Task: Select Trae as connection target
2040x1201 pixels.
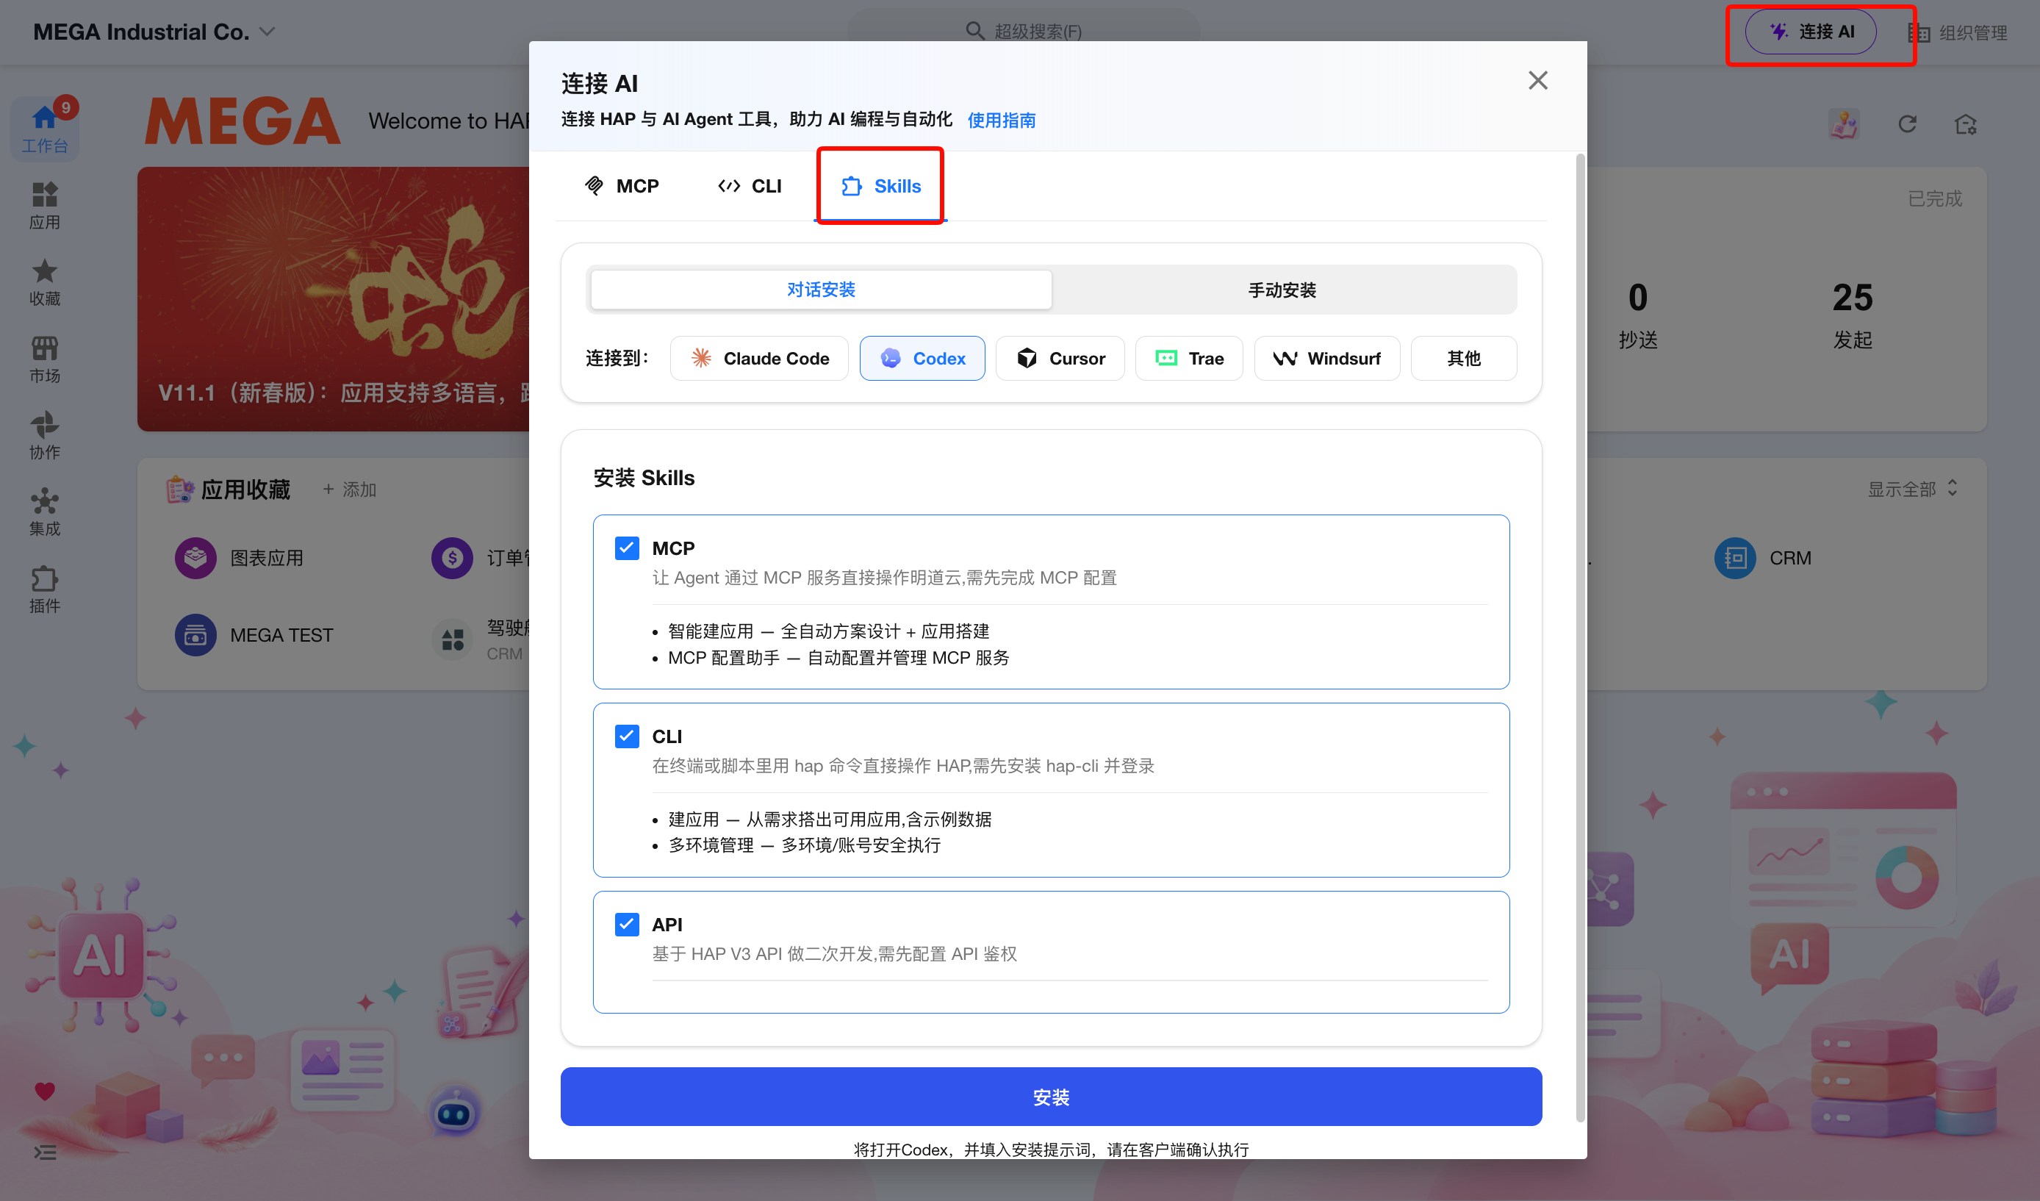Action: 1189,358
